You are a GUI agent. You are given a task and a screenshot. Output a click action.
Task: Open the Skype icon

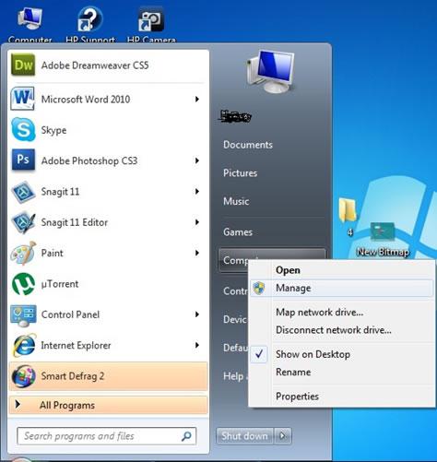tap(23, 129)
